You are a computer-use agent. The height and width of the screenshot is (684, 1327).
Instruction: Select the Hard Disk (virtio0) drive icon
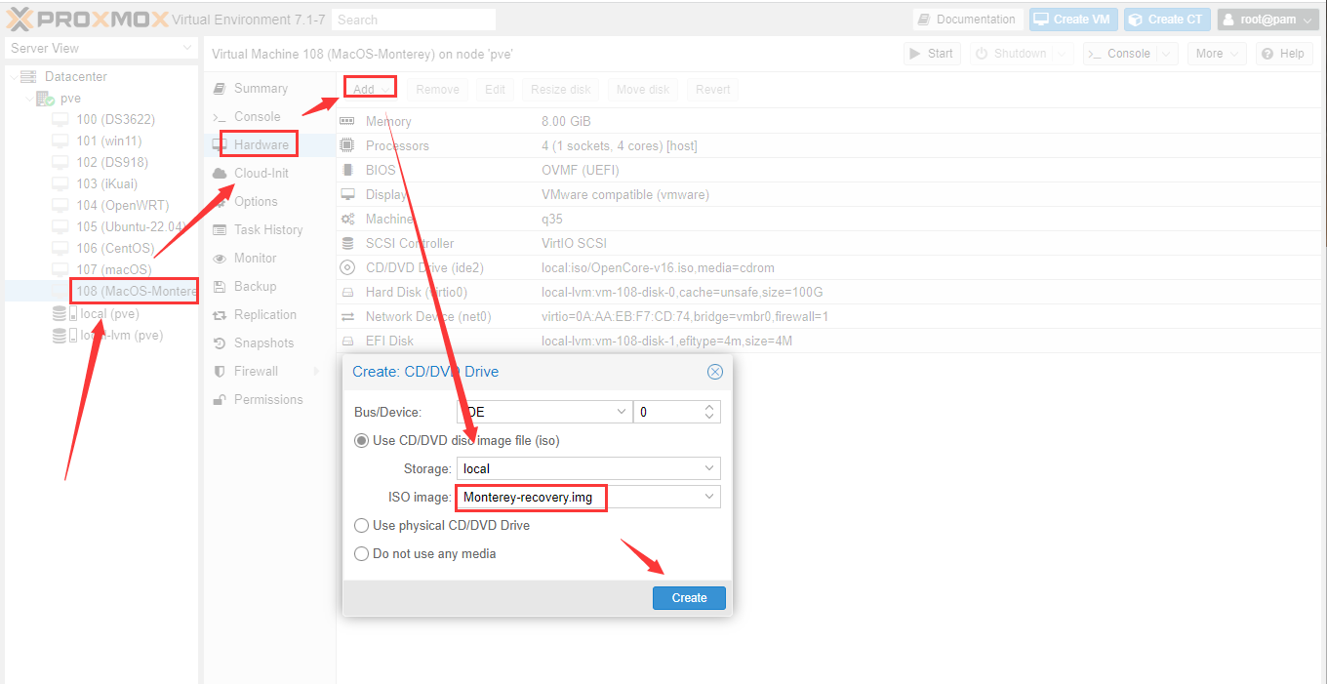pyautogui.click(x=346, y=293)
